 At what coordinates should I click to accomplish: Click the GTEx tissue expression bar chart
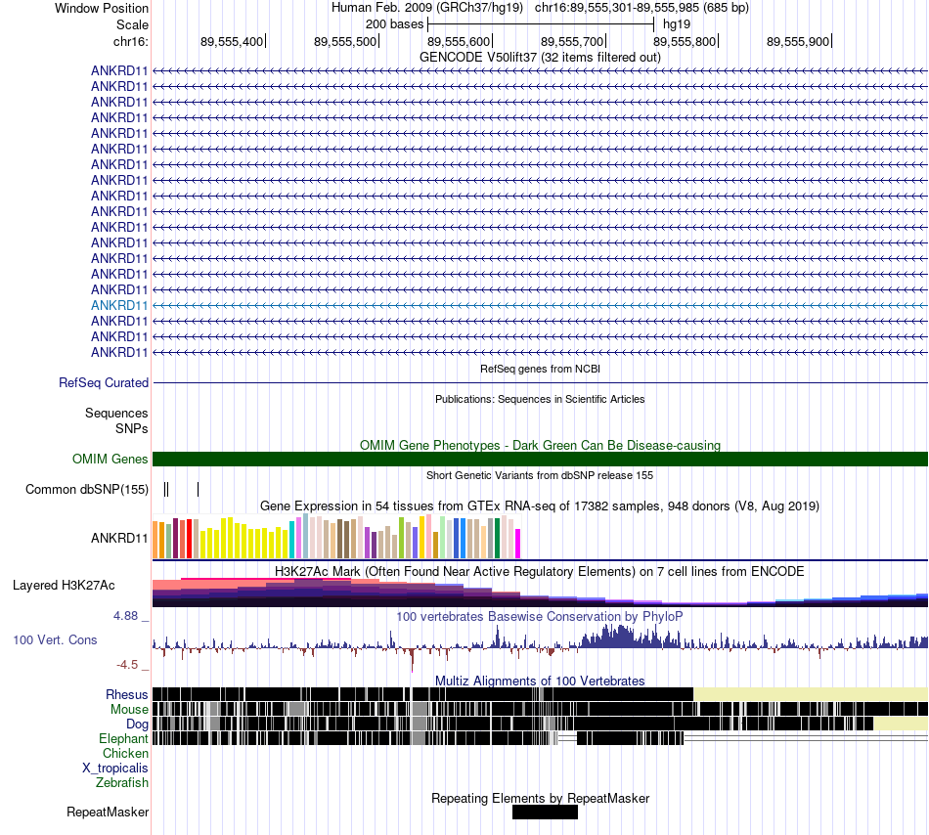pos(336,537)
